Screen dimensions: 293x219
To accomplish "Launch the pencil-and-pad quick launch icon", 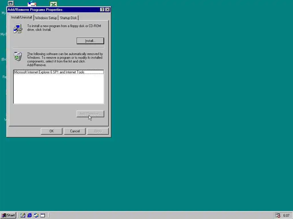I will (x=23, y=215).
